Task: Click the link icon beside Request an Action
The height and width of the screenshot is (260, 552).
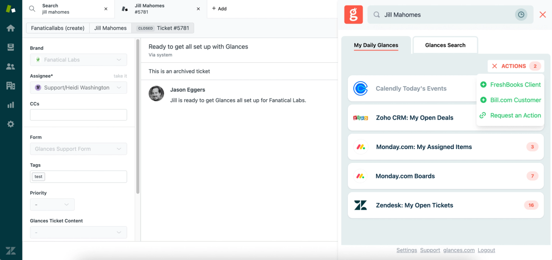Action: coord(483,116)
